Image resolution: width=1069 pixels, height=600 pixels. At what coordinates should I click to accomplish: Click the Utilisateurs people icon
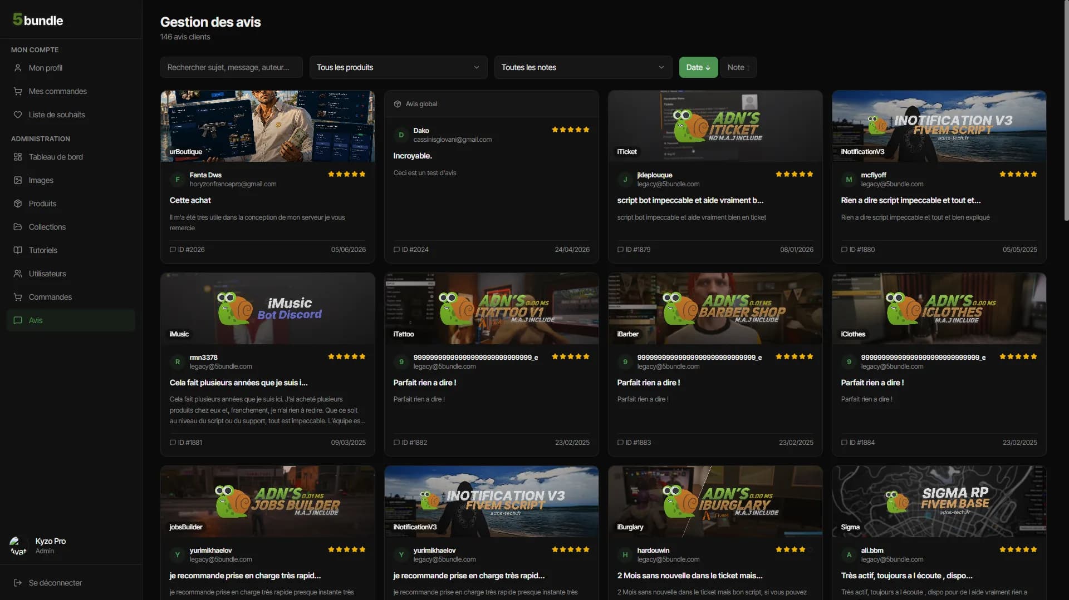18,274
